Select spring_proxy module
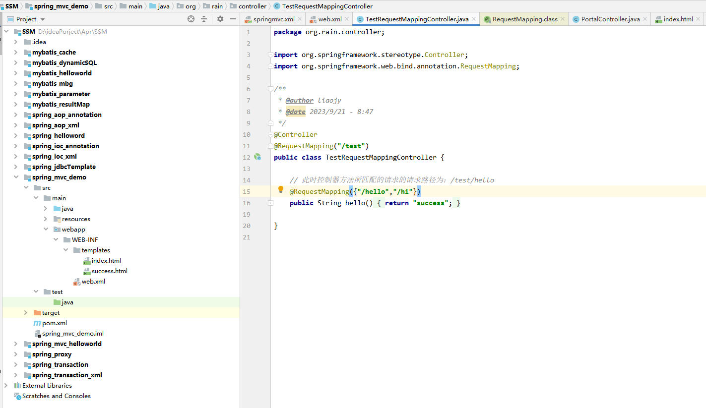The image size is (706, 408). coord(52,354)
